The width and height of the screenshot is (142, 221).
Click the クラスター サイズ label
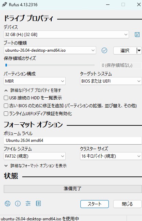[94, 149]
